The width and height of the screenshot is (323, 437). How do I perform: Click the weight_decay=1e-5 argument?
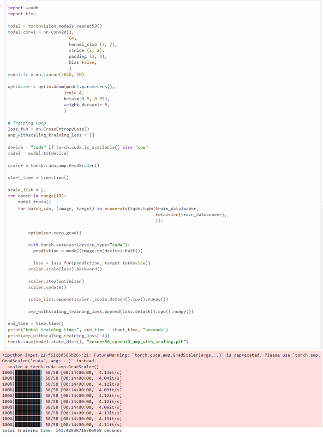(x=86, y=105)
